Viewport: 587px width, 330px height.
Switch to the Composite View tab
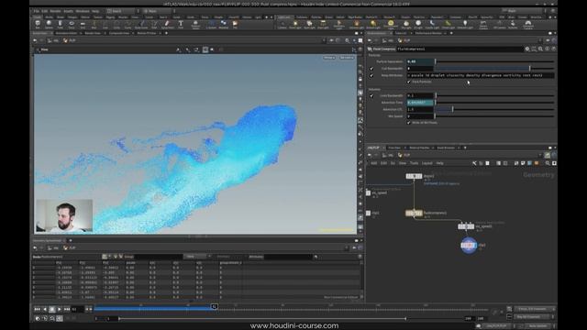(119, 33)
